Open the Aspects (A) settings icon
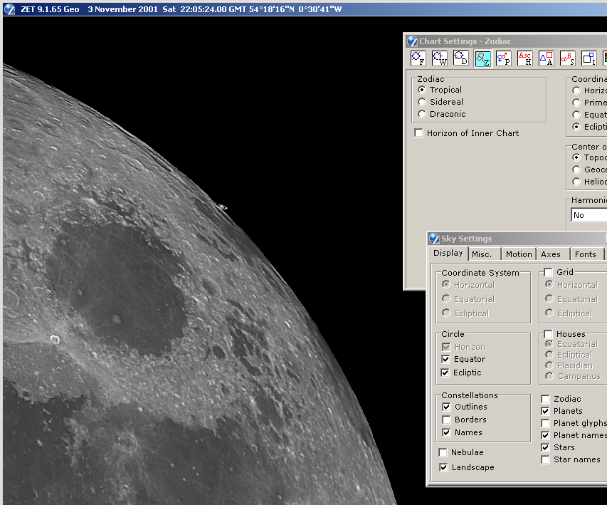Image resolution: width=607 pixels, height=505 pixels. [547, 58]
